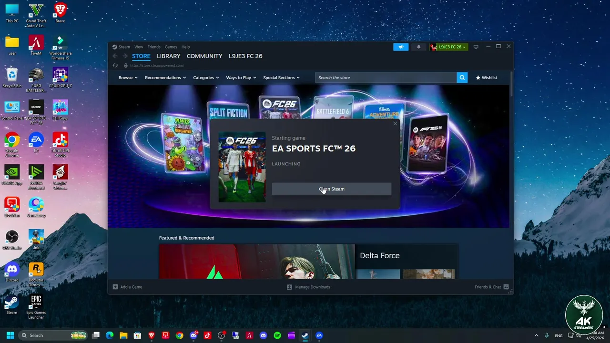
Task: Open File Explorer from the taskbar
Action: click(123, 335)
